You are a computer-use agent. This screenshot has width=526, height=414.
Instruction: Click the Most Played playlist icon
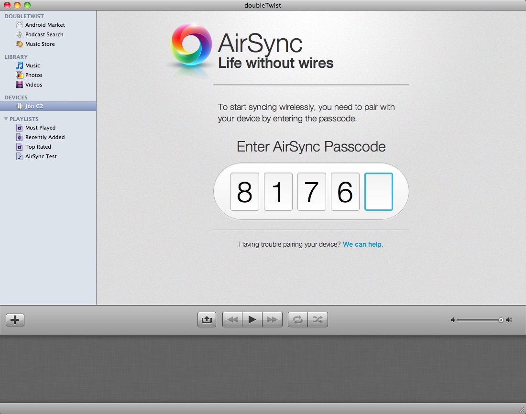pyautogui.click(x=20, y=128)
